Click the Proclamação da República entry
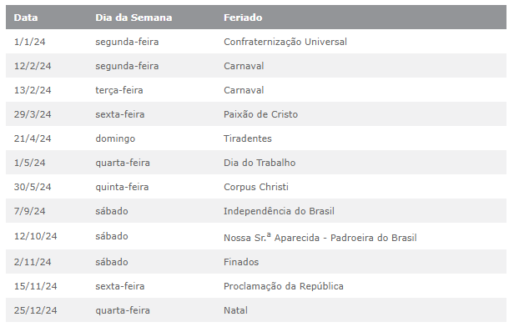This screenshot has width=514, height=332. pyautogui.click(x=283, y=286)
